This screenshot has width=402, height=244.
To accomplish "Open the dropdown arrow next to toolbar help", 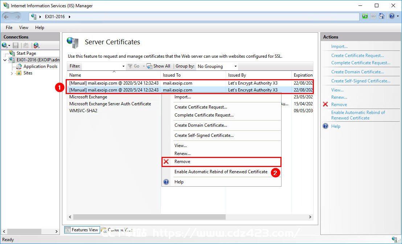I will pyautogui.click(x=398, y=16).
